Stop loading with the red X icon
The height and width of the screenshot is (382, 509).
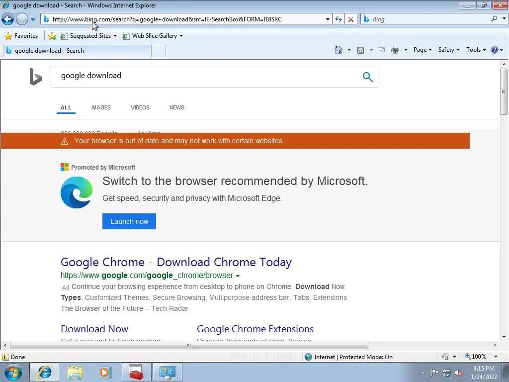click(351, 19)
